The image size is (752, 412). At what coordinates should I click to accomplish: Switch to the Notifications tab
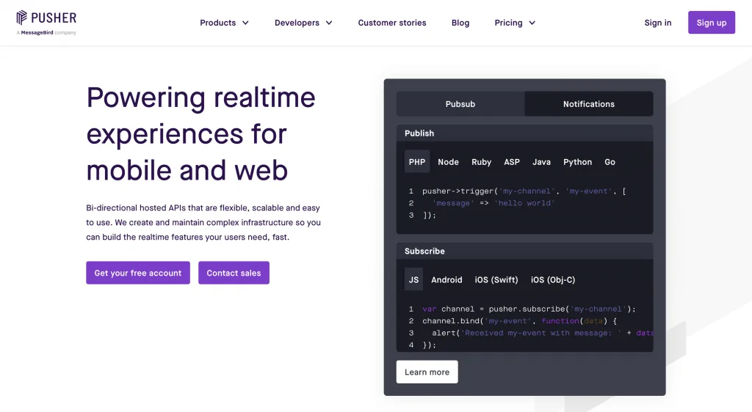pyautogui.click(x=588, y=104)
